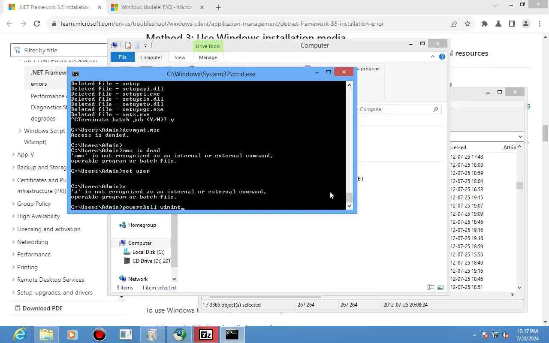Open the Chromium globe taskbar icon
Image resolution: width=549 pixels, height=343 pixels.
coord(179,334)
